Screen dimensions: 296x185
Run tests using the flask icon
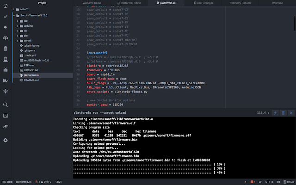click(6, 59)
